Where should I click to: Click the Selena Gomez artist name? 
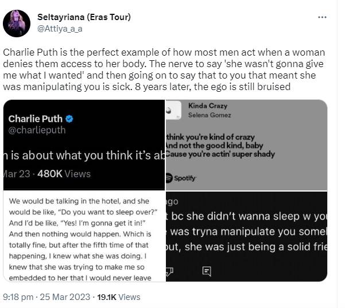tap(210, 115)
